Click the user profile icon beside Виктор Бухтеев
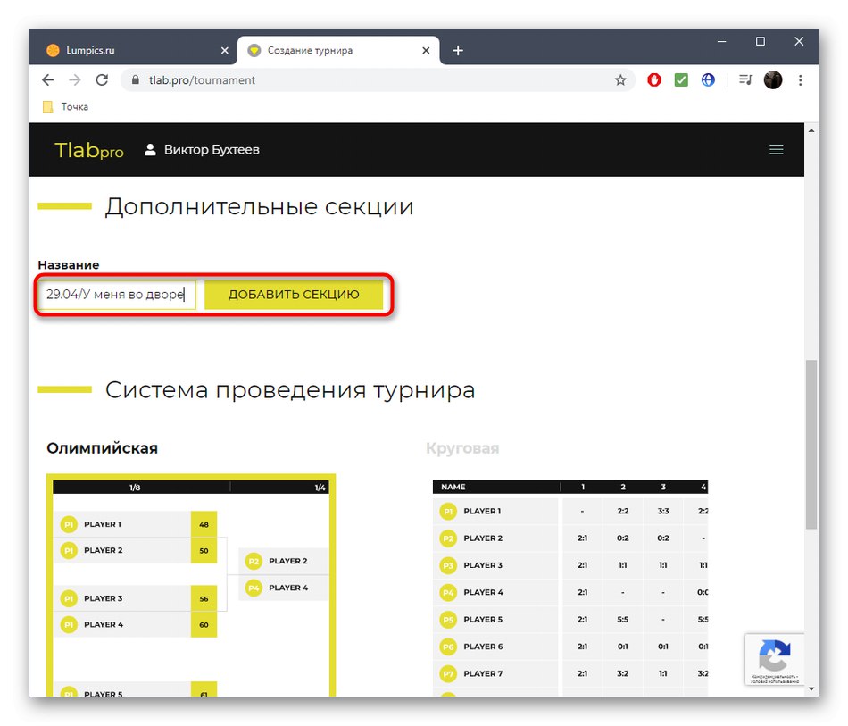The image size is (848, 726). tap(150, 150)
